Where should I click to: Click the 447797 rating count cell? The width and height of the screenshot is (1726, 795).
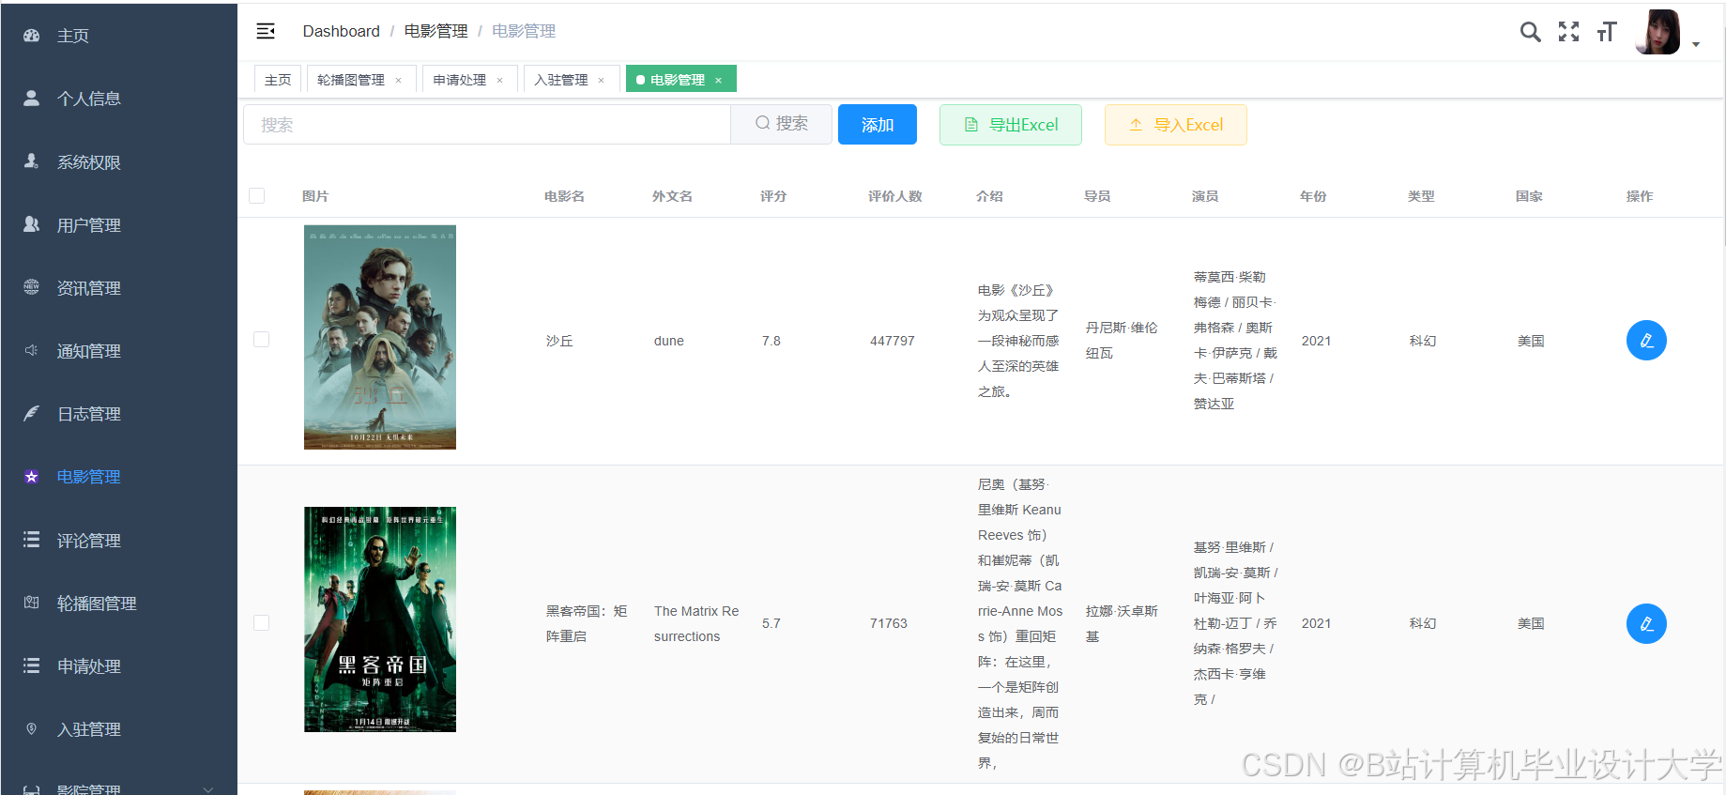tap(893, 341)
